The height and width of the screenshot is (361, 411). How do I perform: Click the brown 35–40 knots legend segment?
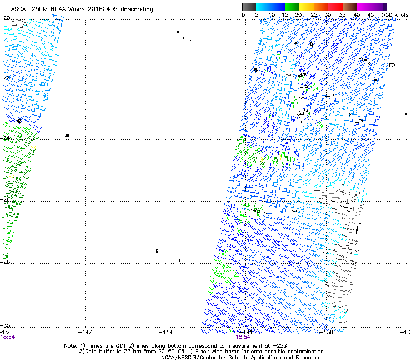point(350,7)
